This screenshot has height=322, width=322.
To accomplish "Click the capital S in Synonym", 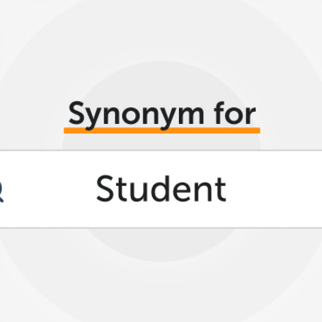I will [x=77, y=114].
